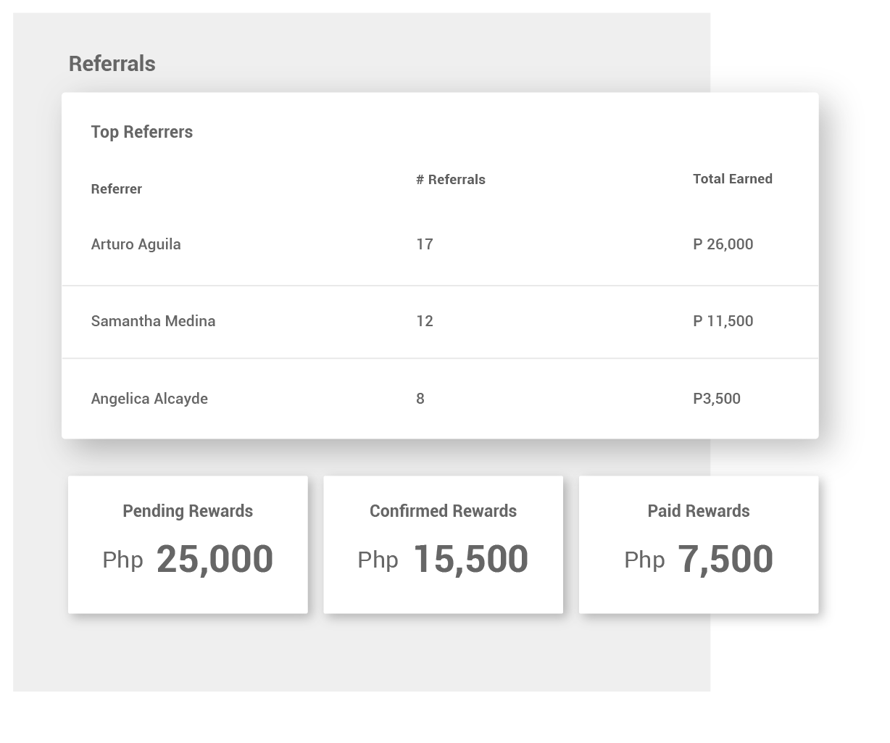Sort by the # Referrals column header
Screen dimensions: 890x743
click(451, 180)
